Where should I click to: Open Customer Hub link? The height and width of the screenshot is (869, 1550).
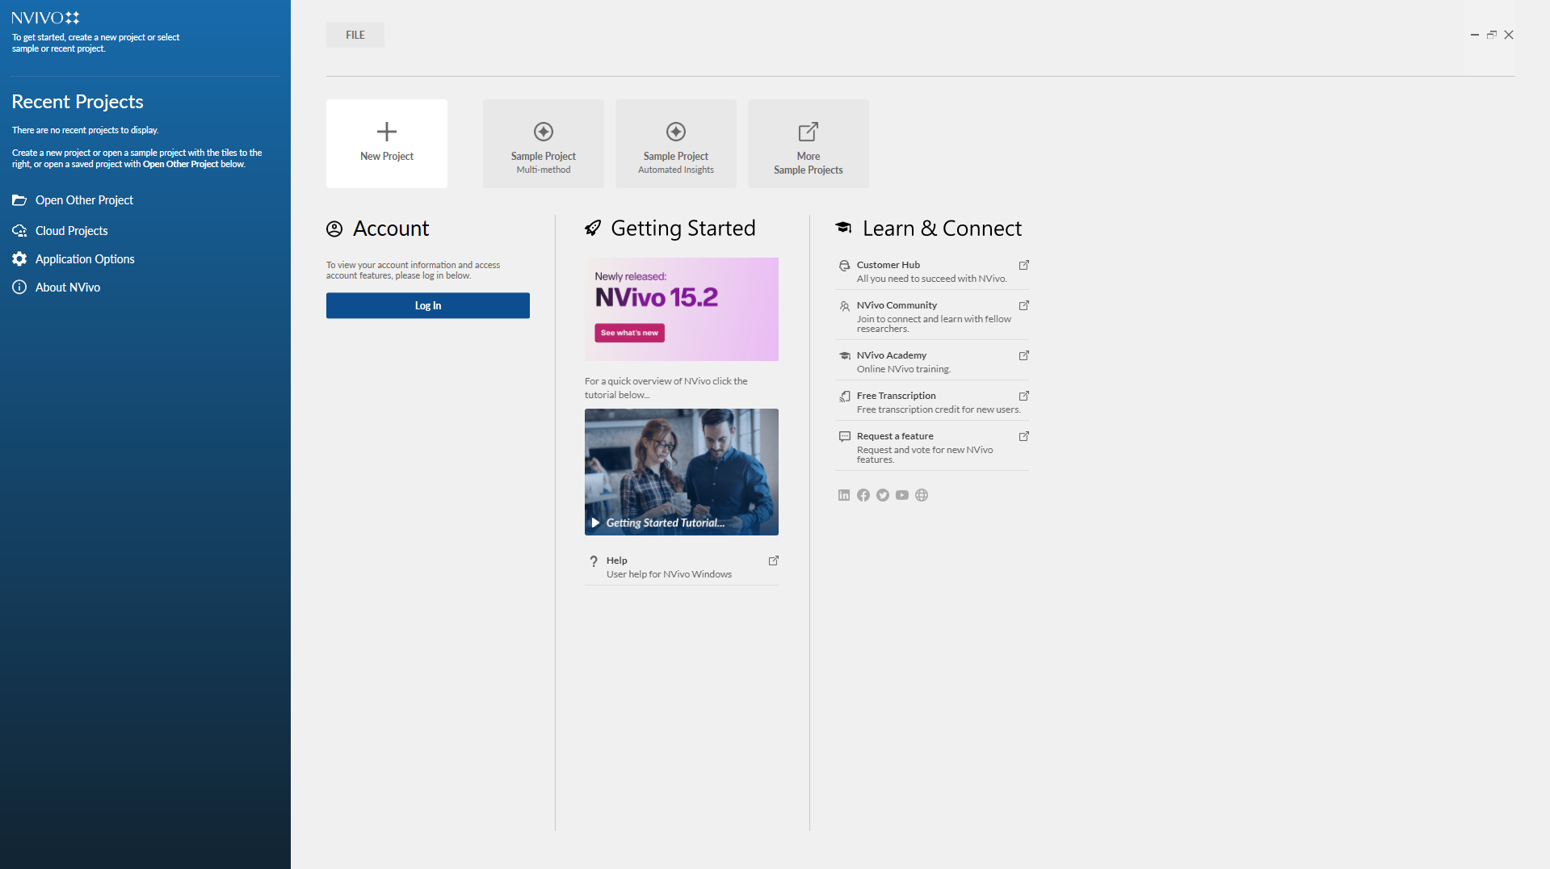pyautogui.click(x=932, y=271)
